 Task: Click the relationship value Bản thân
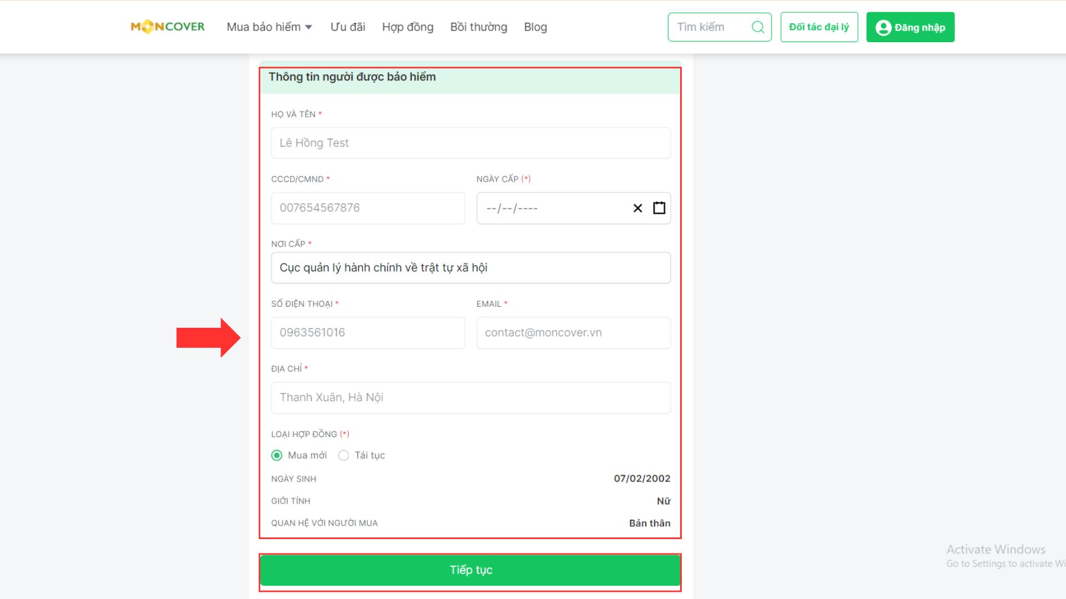pyautogui.click(x=650, y=523)
